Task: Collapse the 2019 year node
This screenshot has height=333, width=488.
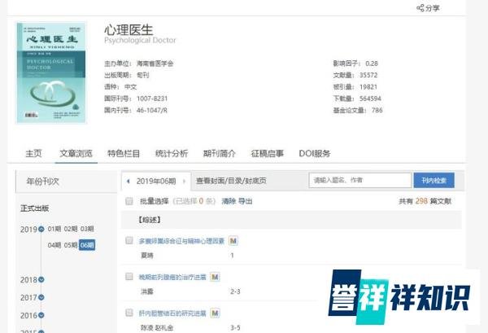Action: pyautogui.click(x=41, y=230)
